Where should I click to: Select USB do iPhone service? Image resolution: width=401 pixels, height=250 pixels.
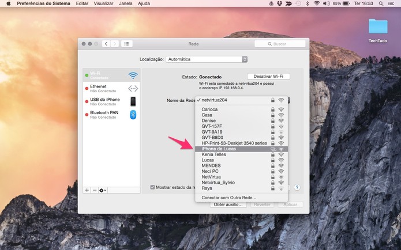[x=111, y=101]
